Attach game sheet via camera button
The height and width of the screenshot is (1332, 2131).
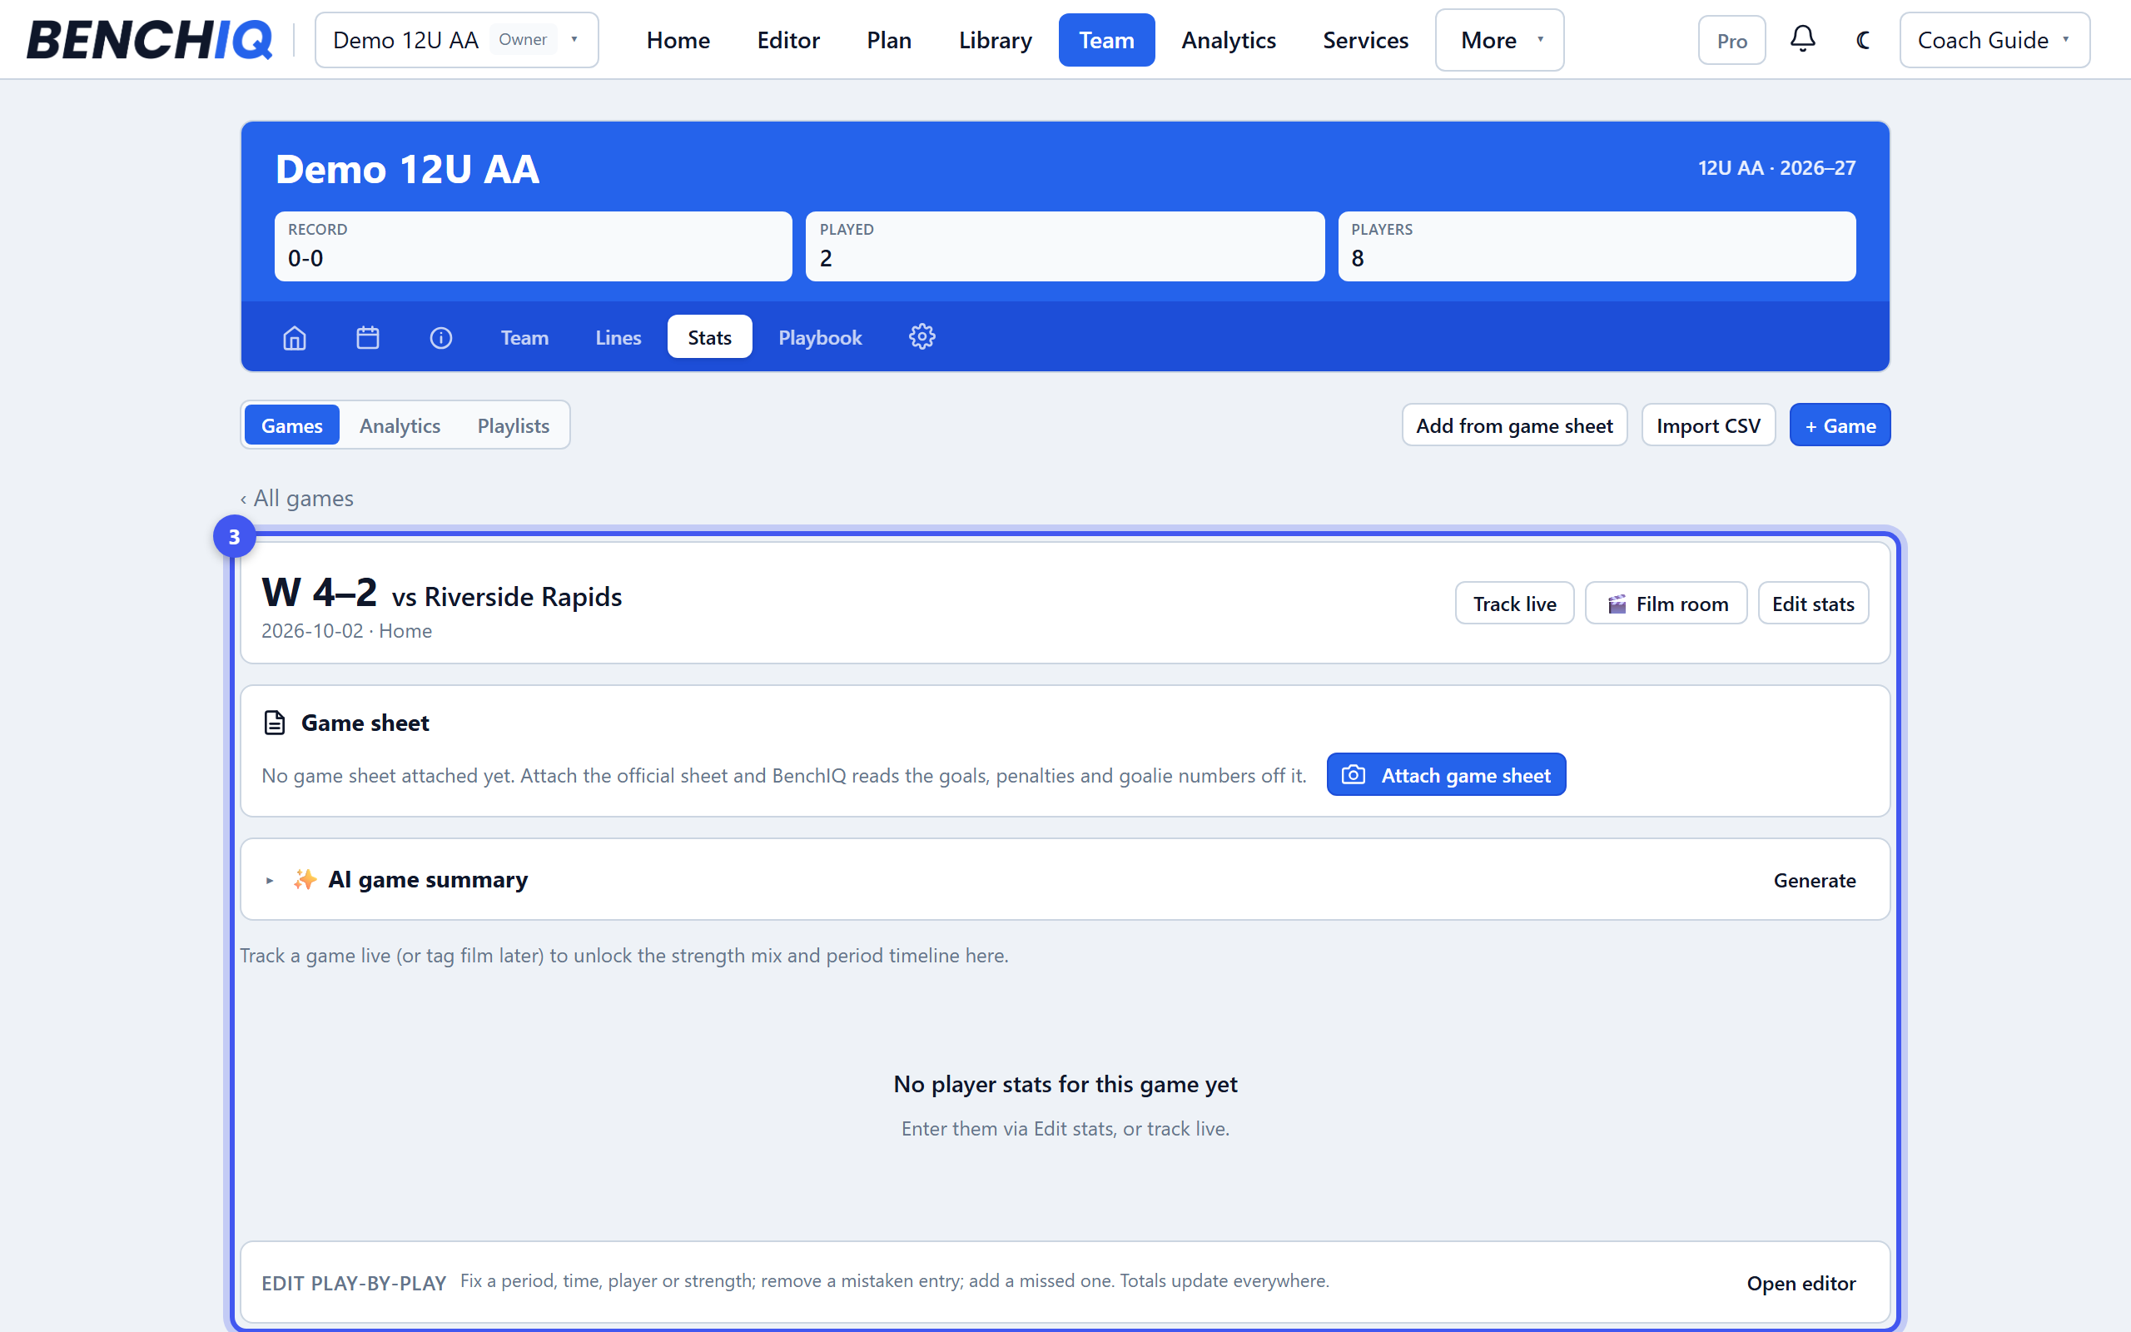point(1446,774)
